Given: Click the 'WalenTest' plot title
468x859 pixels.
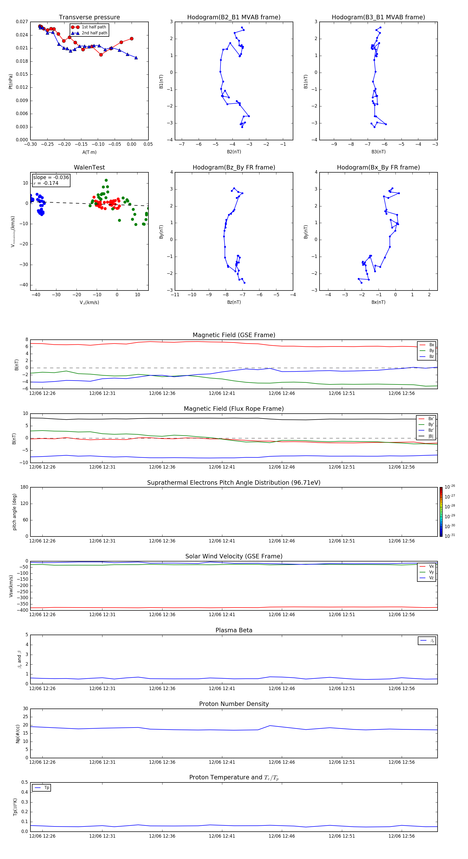Looking at the screenshot, I should coord(89,167).
